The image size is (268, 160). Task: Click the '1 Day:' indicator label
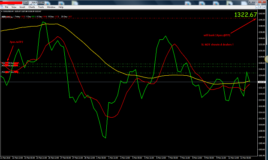[x=29, y=17]
